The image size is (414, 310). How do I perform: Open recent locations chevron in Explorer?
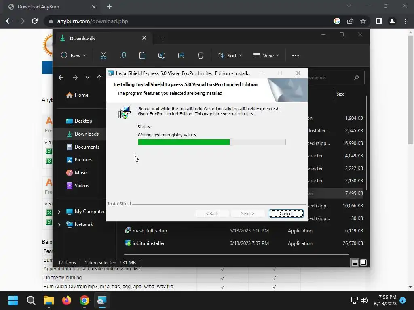click(x=87, y=77)
